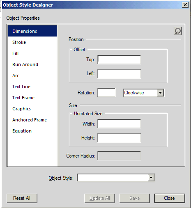Choose Run Around in the list

point(32,64)
